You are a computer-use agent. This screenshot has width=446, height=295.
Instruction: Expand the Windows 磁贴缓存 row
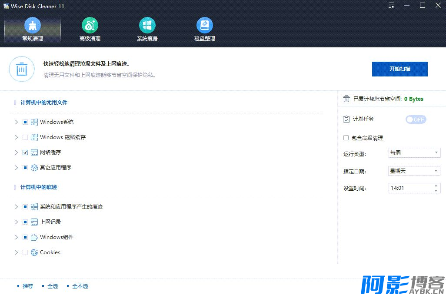(x=16, y=137)
